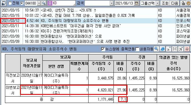Click the 직전보고서 row label
The height and width of the screenshot is (105, 191).
[13, 78]
